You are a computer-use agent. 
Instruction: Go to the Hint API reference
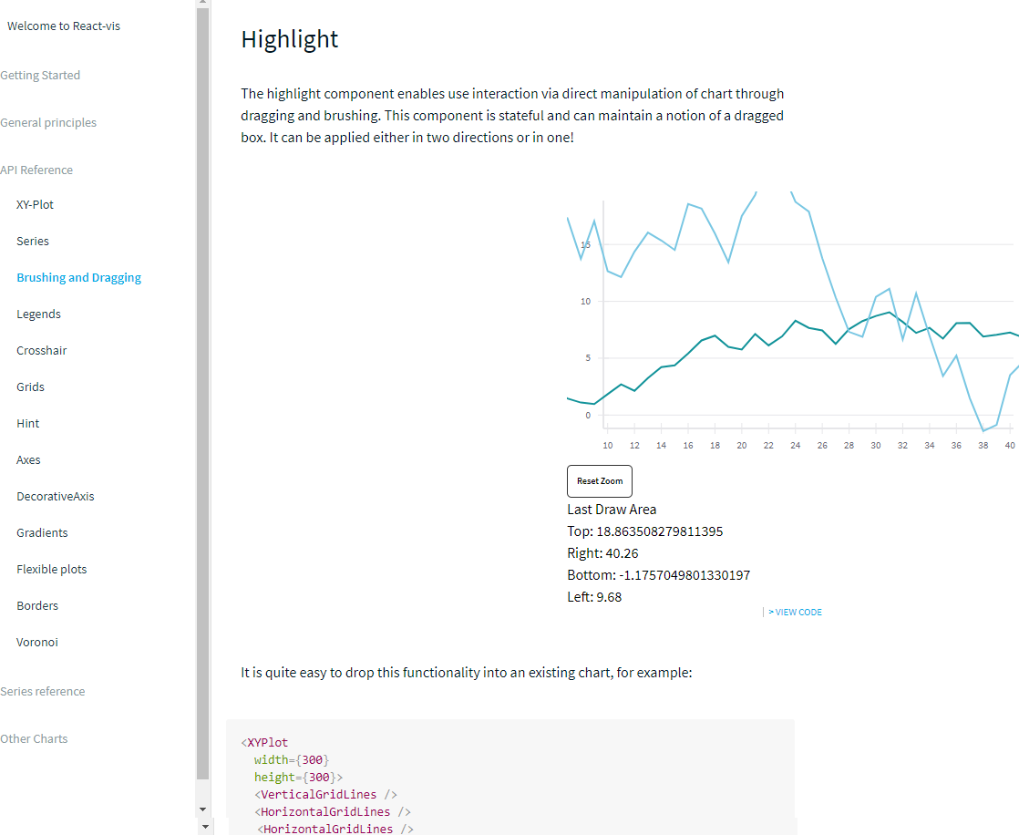27,423
